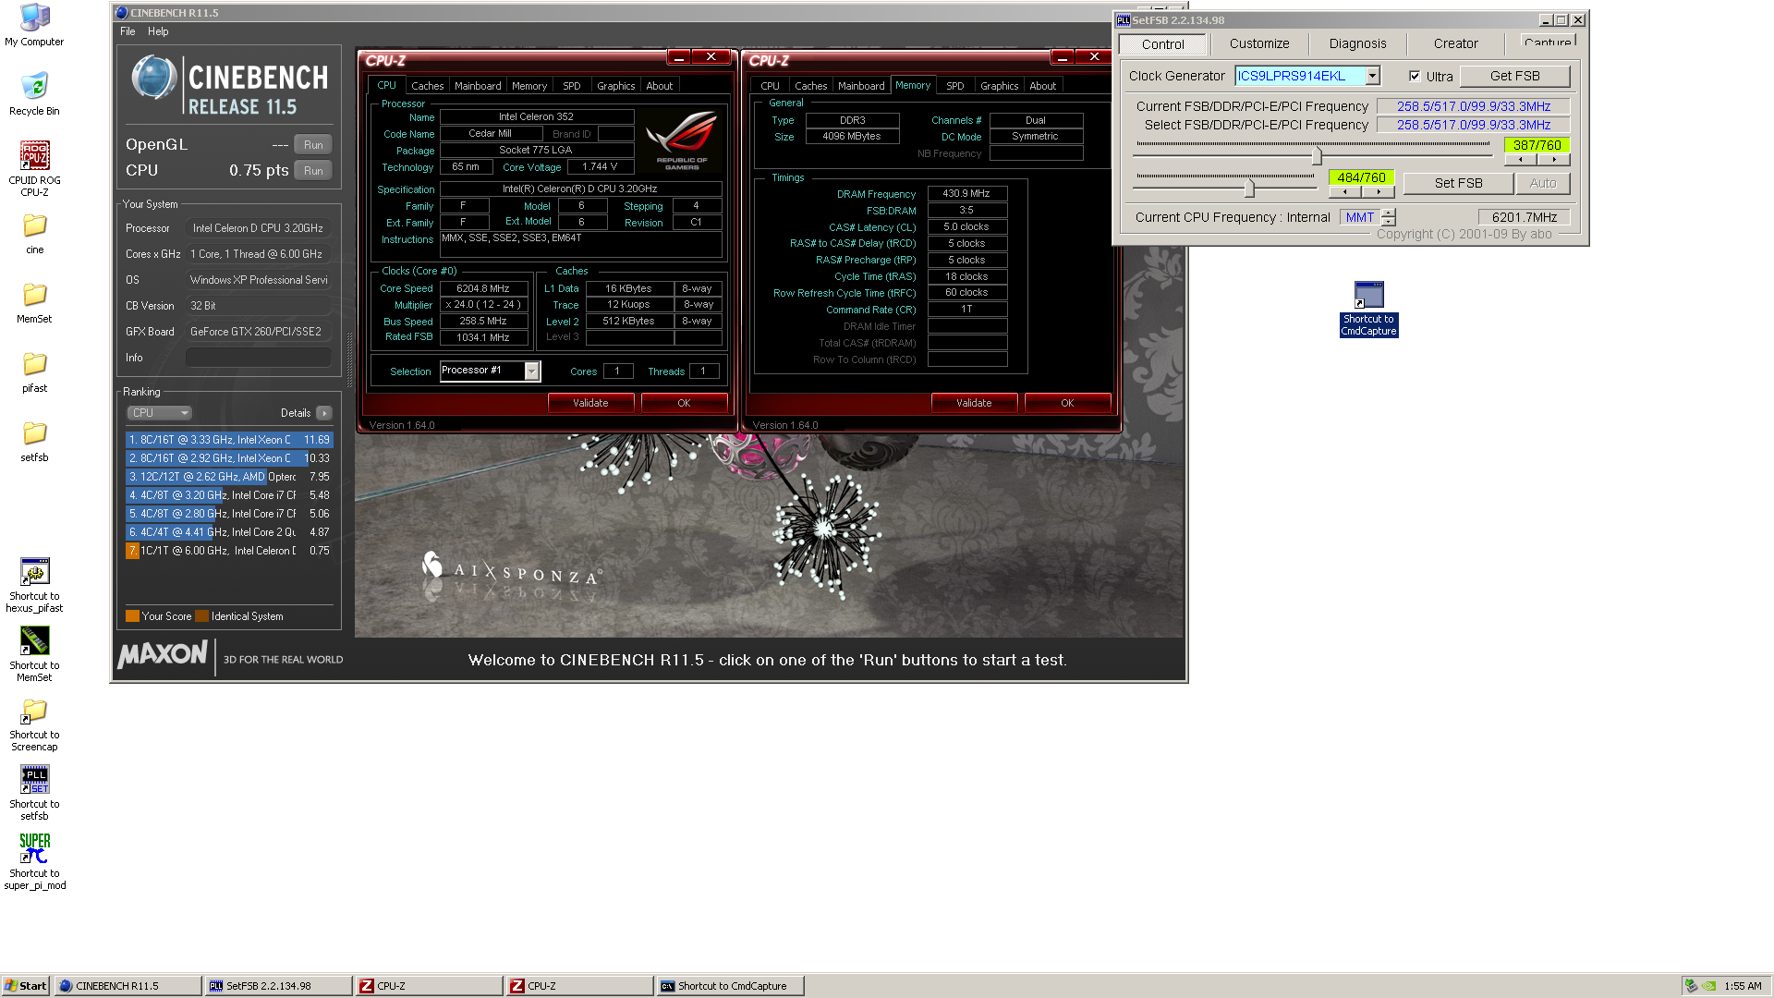The height and width of the screenshot is (998, 1774).
Task: Switch to CPU tab in right CPU-Z
Action: [770, 86]
